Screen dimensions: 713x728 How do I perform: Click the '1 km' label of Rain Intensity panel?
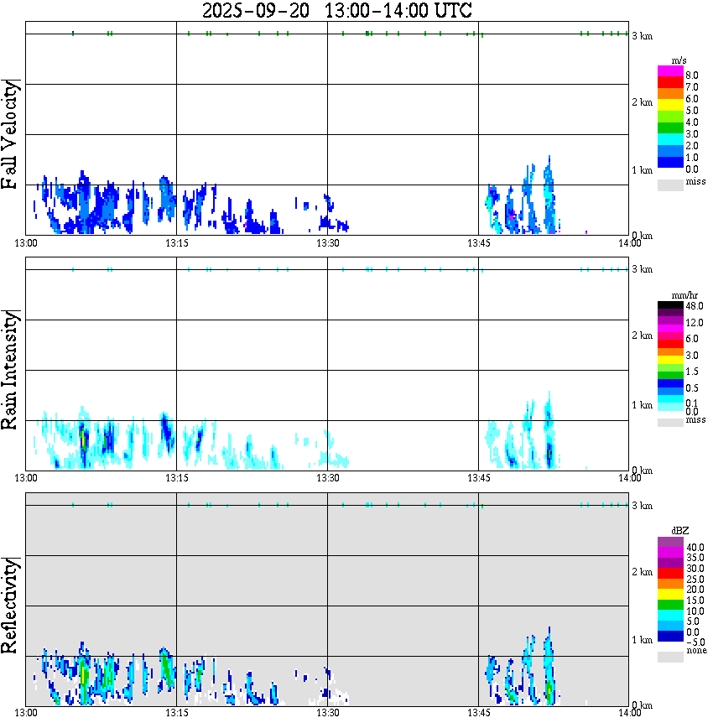pos(642,405)
